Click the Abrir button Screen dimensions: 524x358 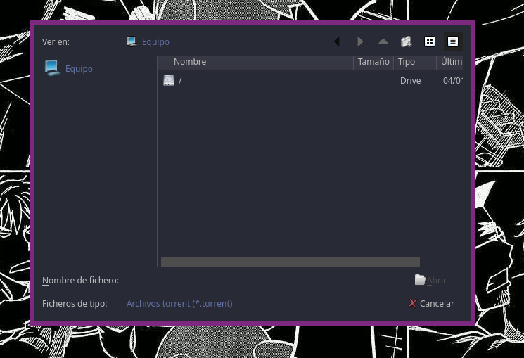click(x=430, y=280)
